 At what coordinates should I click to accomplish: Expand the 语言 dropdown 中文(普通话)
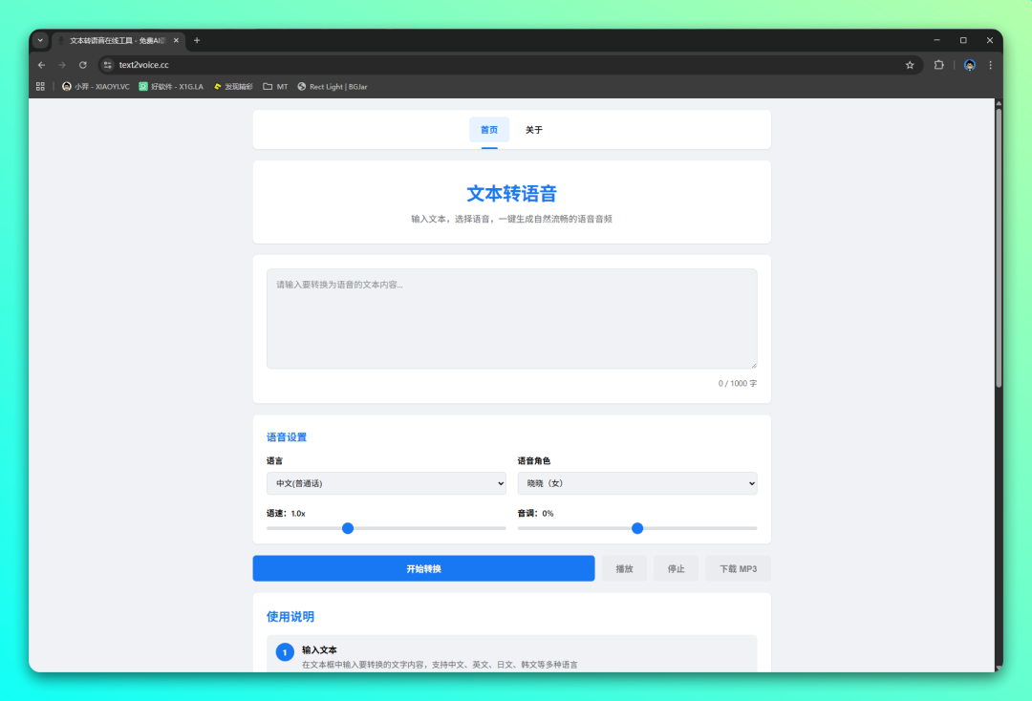(x=386, y=483)
